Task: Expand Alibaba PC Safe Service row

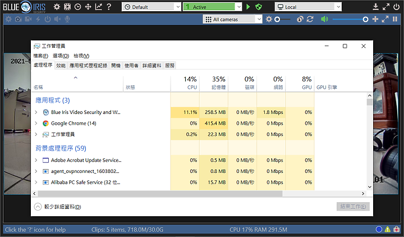Action: (x=36, y=183)
